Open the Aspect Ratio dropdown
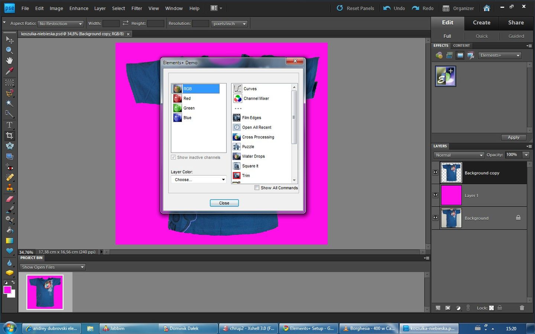The width and height of the screenshot is (535, 334). coord(61,24)
